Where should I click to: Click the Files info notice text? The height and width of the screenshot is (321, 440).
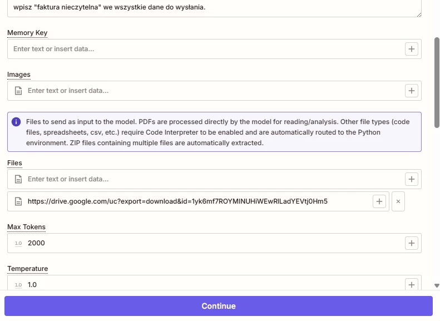pyautogui.click(x=217, y=132)
